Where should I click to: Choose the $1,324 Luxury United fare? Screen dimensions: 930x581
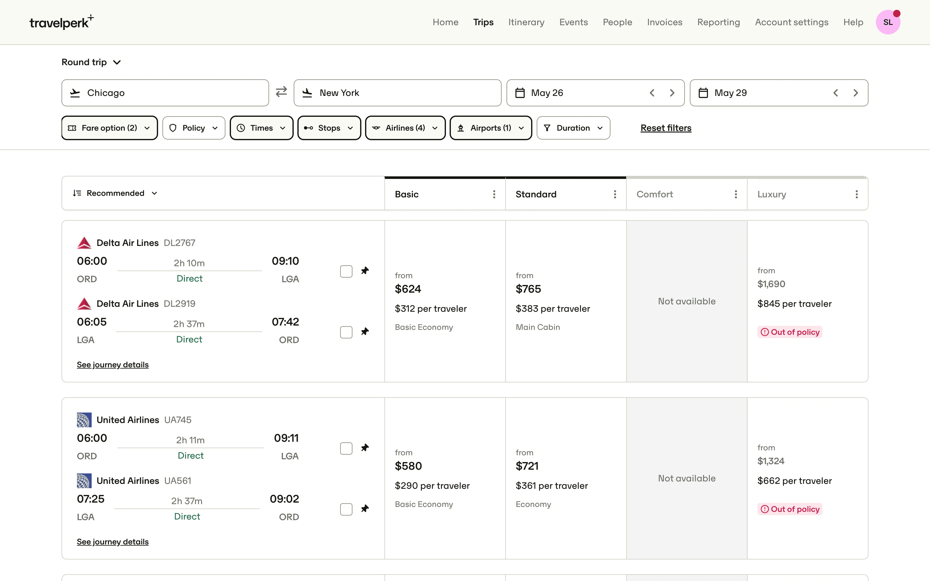point(807,478)
